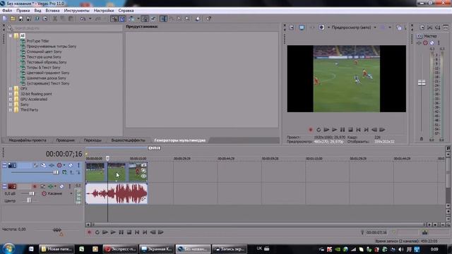Adjust the video track level slider
Viewport: 452px width, 254px height.
(56, 172)
